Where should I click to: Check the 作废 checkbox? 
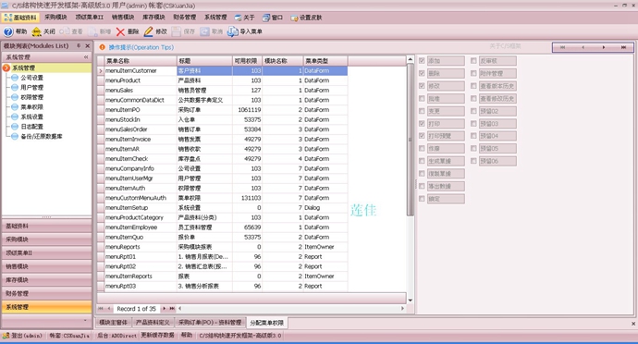point(422,148)
